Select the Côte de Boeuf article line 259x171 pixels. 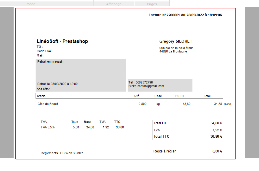click(48, 104)
